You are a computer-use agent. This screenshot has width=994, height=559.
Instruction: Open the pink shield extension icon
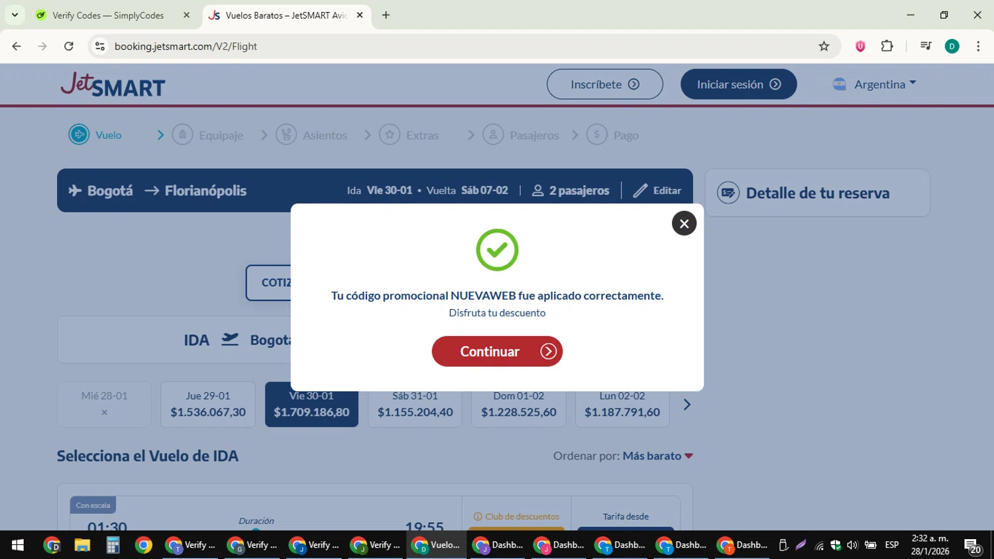860,46
